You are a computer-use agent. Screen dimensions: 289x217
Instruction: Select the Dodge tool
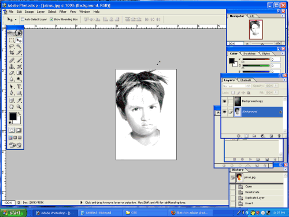[19, 79]
